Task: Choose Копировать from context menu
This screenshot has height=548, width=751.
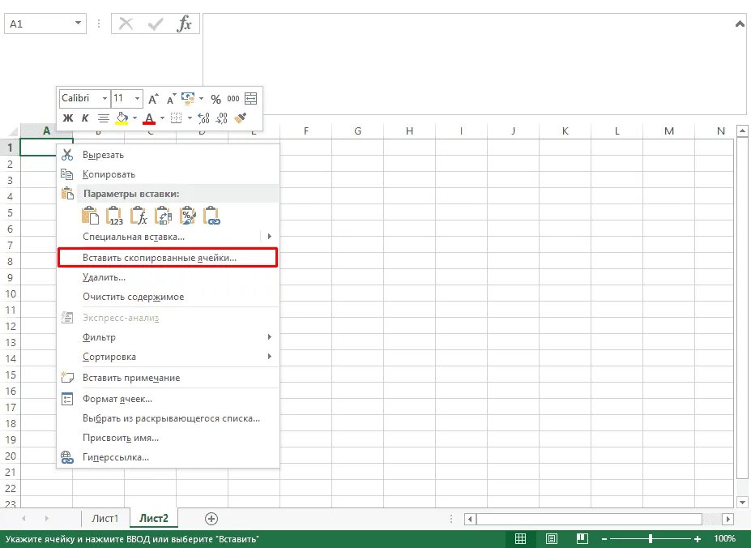Action: 168,174
